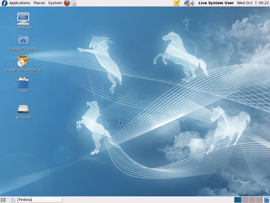Open the Trash applet in the bottom panel
The height and width of the screenshot is (203, 270).
(267, 200)
